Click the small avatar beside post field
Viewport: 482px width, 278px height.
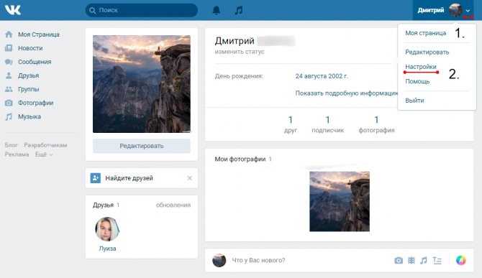tap(219, 260)
